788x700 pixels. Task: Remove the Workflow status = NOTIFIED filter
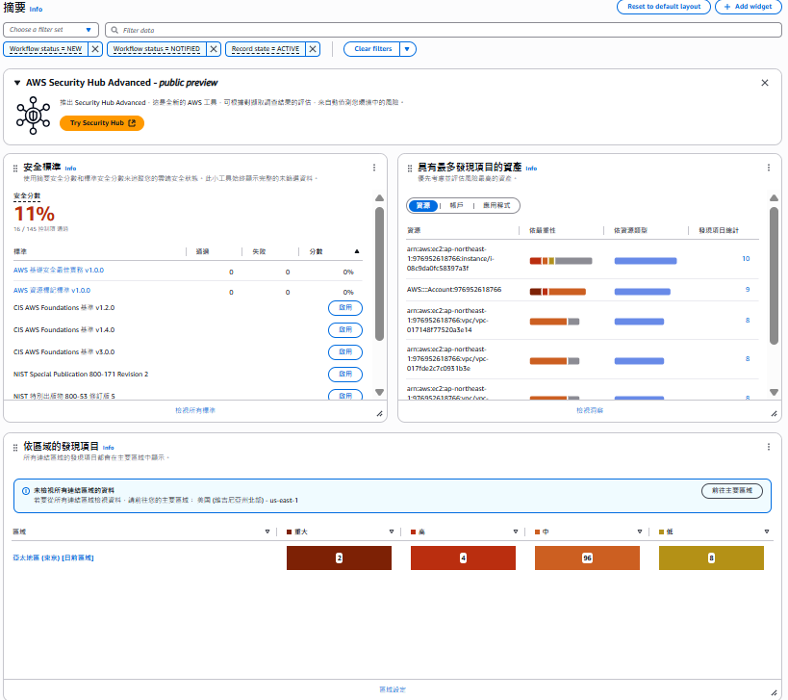214,49
